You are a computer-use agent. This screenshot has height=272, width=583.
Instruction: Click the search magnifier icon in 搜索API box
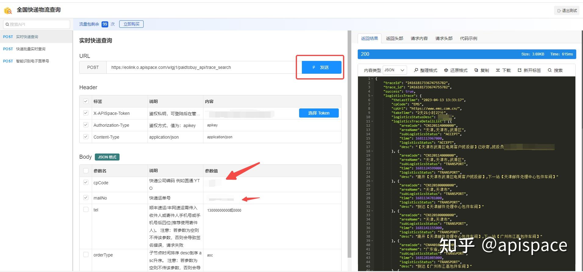coord(7,24)
